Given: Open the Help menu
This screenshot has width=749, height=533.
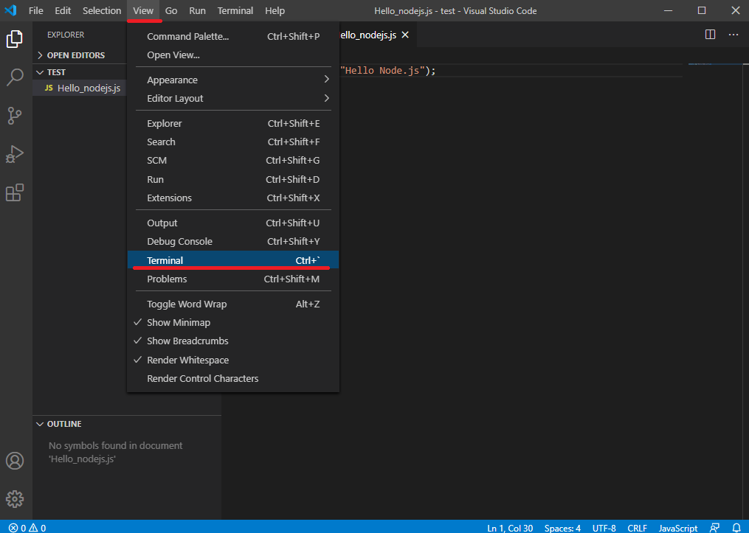Looking at the screenshot, I should [x=275, y=10].
